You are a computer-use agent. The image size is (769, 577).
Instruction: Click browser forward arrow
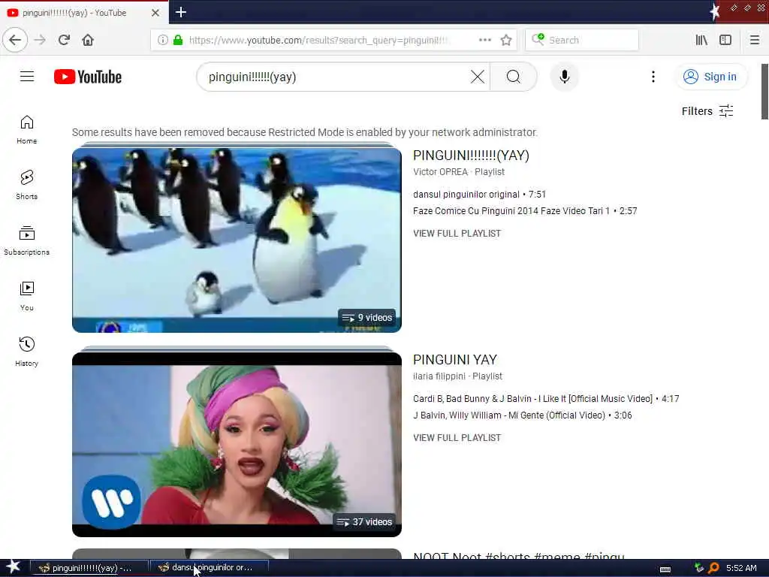click(x=40, y=40)
